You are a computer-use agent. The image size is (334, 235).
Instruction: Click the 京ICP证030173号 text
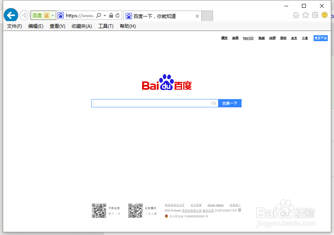[x=226, y=210]
